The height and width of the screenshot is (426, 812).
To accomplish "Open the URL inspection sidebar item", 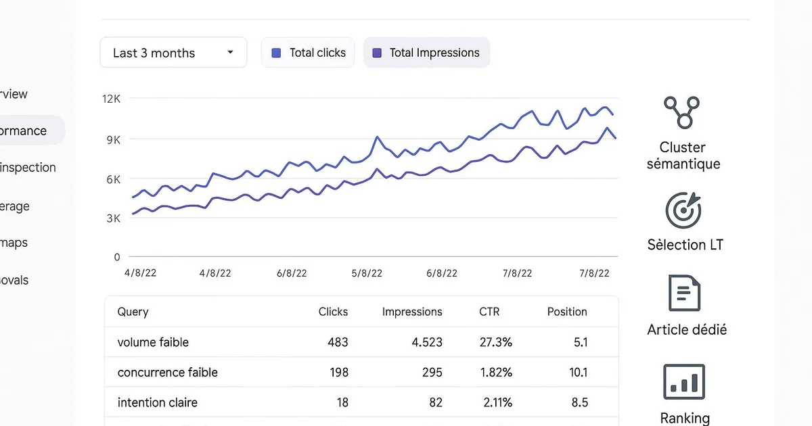I will pos(28,168).
